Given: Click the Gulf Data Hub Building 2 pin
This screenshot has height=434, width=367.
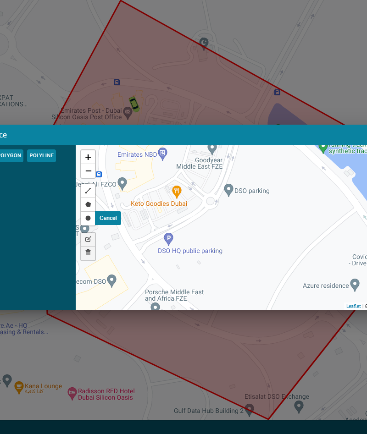Looking at the screenshot, I should 249,410.
